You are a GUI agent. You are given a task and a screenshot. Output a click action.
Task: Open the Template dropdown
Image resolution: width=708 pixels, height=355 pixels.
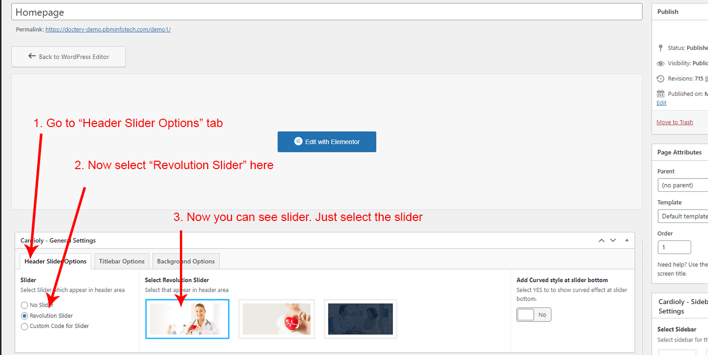click(x=682, y=216)
